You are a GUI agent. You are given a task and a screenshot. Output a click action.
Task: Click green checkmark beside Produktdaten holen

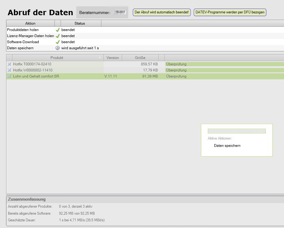(x=58, y=30)
